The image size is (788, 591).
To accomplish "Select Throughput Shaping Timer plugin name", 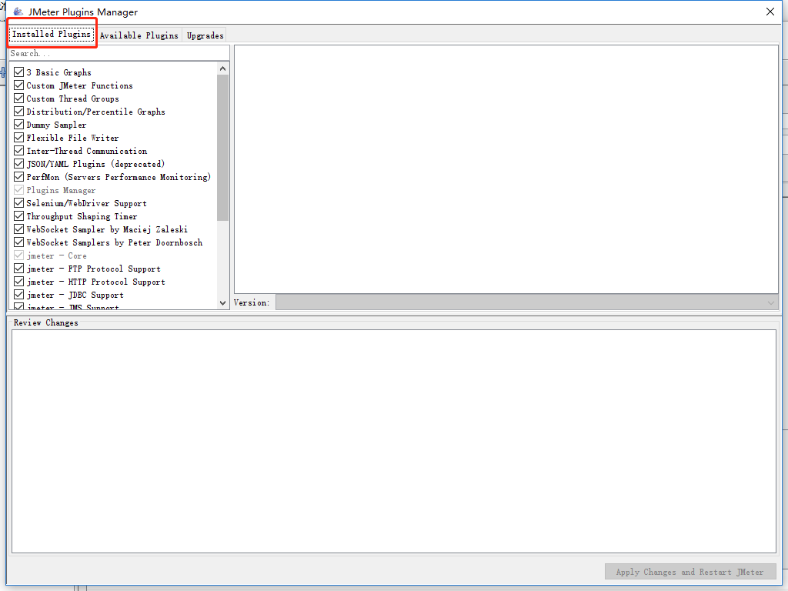I will click(82, 216).
